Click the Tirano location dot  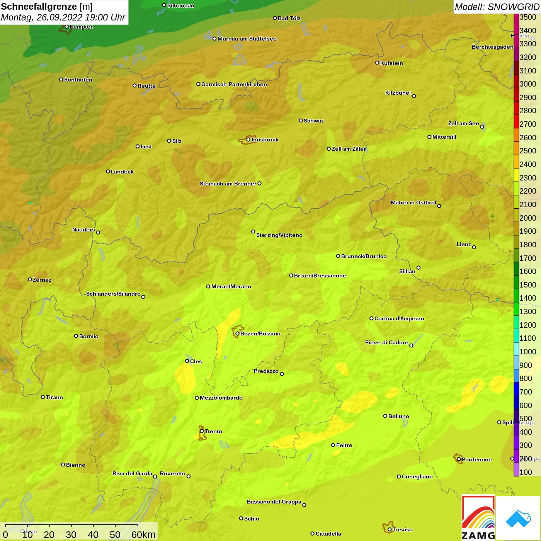(43, 397)
